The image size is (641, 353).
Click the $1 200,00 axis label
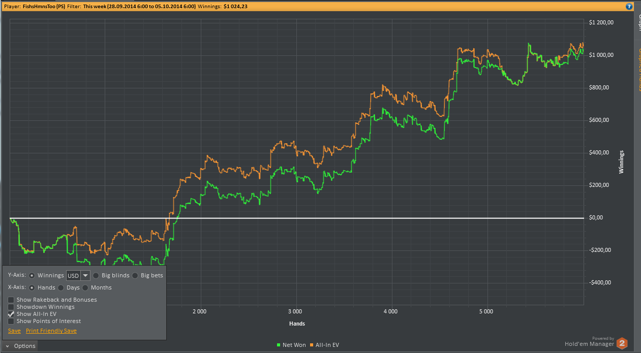602,22
